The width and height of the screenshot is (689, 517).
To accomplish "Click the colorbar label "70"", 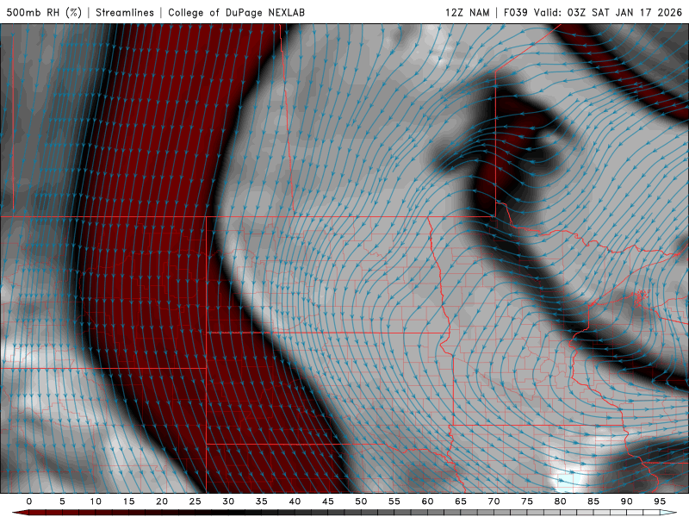I will [x=493, y=501].
